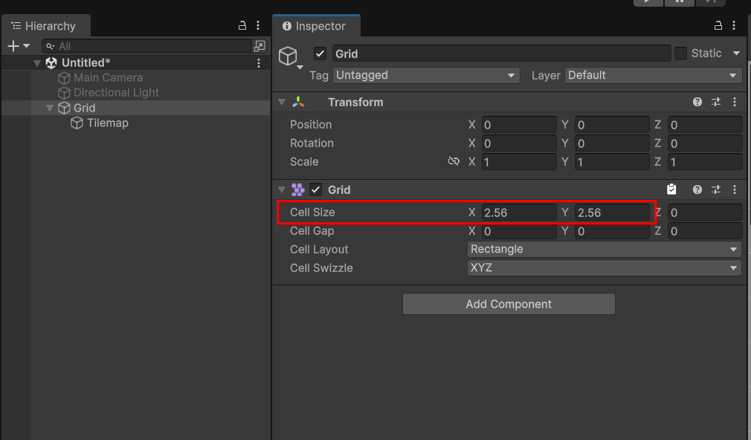
Task: Select Tilemap in the hierarchy
Action: click(107, 123)
